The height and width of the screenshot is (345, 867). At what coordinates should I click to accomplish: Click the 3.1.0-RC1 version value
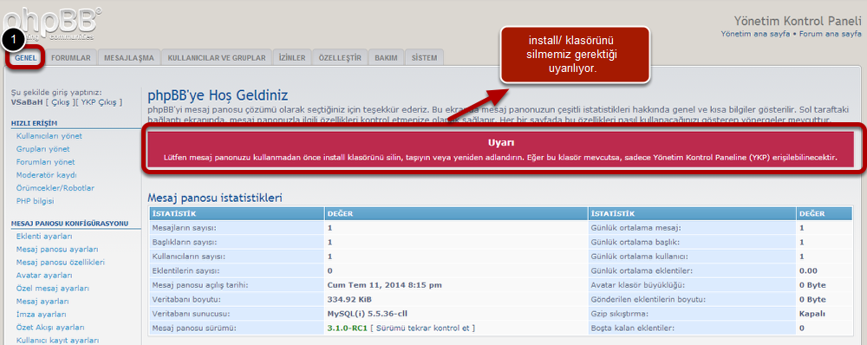tap(348, 329)
